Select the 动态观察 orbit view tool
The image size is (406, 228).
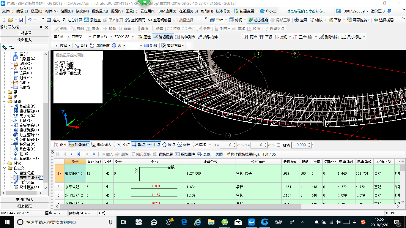[258, 20]
